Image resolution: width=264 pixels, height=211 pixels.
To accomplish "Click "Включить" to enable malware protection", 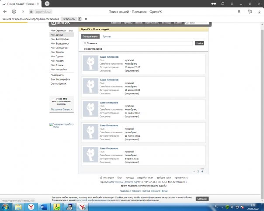I will pyautogui.click(x=69, y=19).
